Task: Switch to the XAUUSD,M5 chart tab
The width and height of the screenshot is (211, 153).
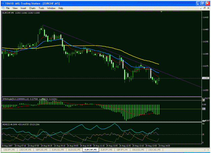Action: point(138,150)
